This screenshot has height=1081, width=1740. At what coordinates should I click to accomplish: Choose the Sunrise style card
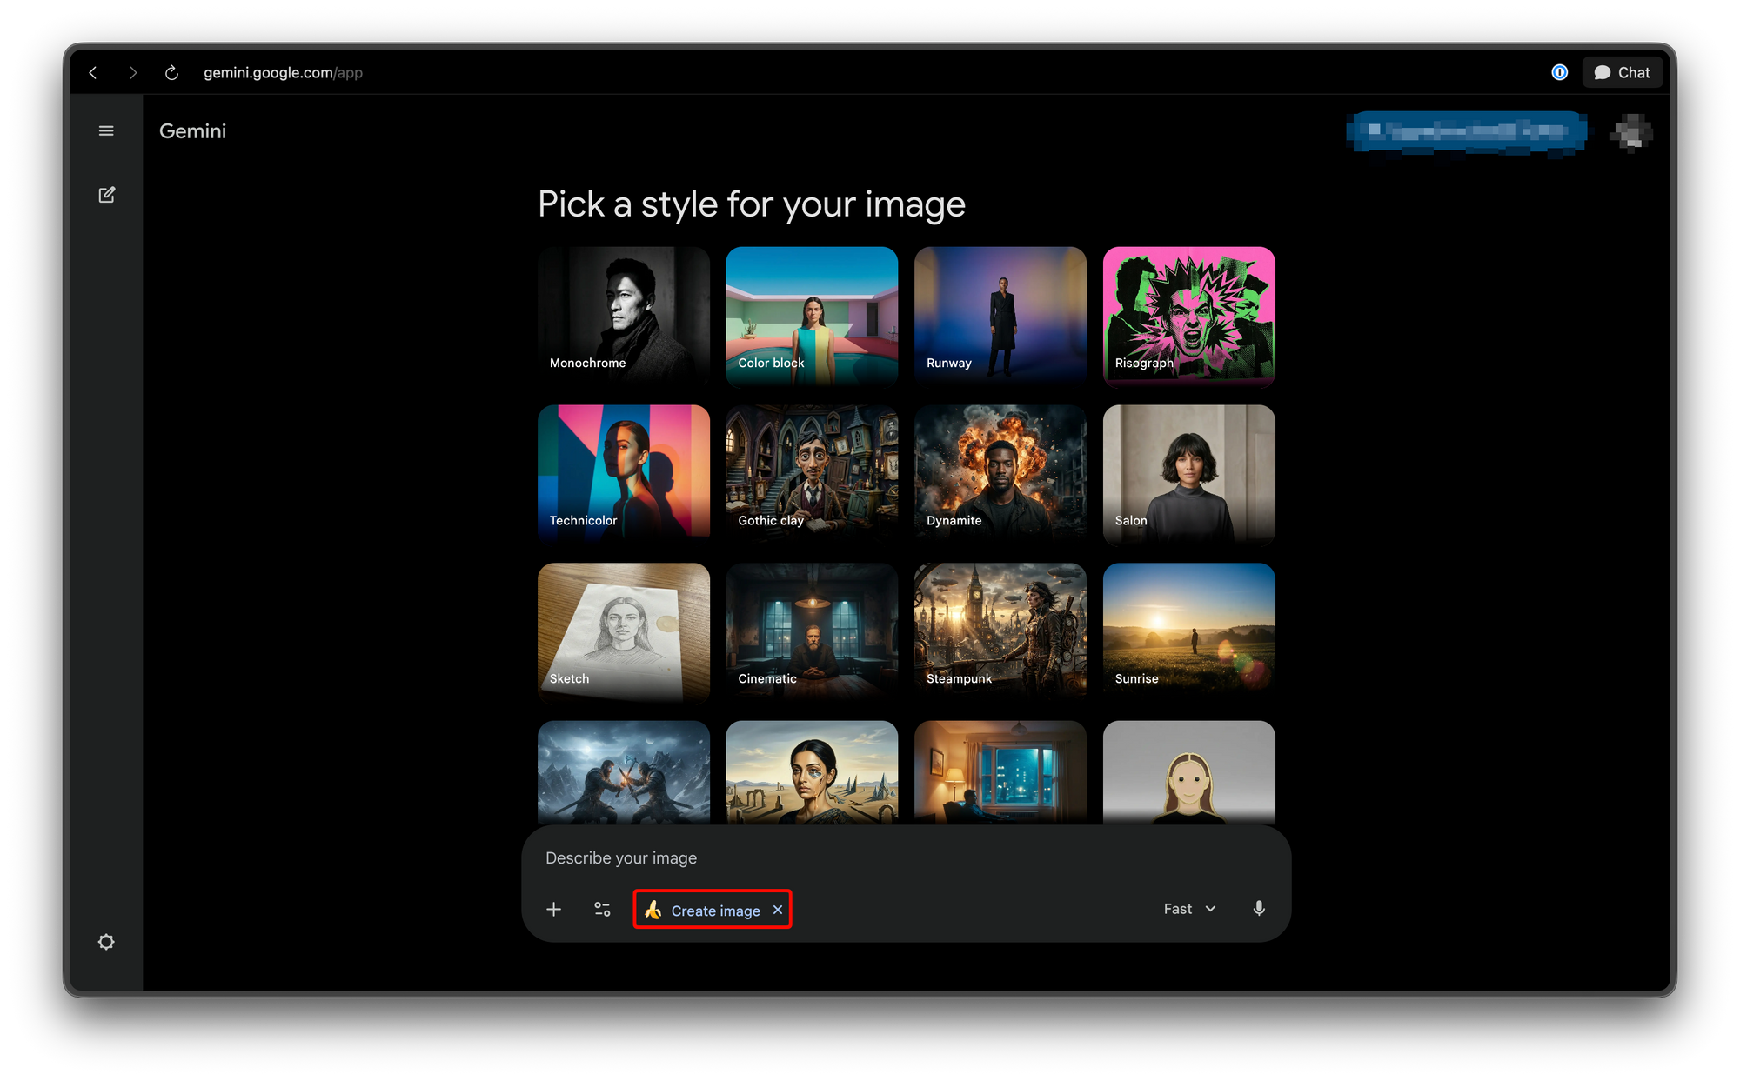tap(1189, 632)
